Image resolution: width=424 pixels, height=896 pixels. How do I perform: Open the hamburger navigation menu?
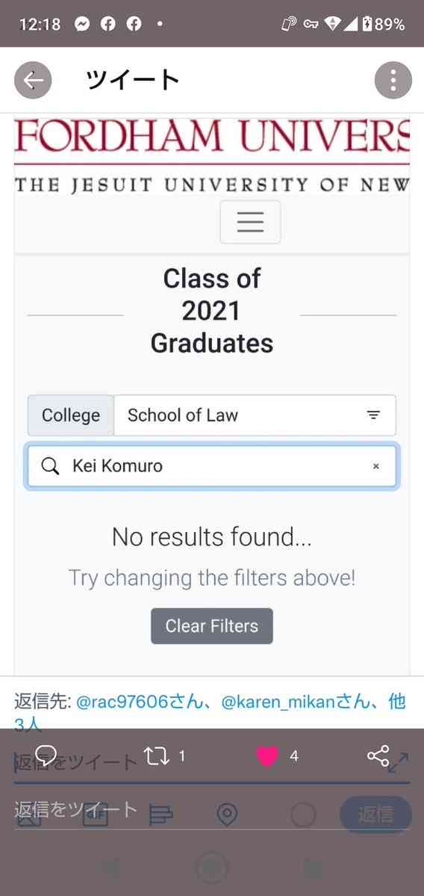pyautogui.click(x=250, y=222)
